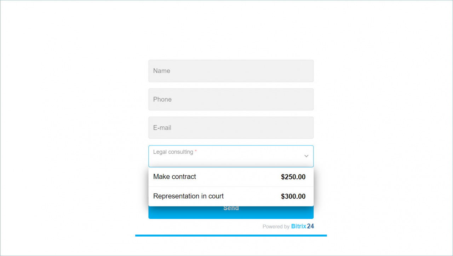Image resolution: width=453 pixels, height=256 pixels.
Task: Click the "Powered by" text
Action: tap(276, 227)
